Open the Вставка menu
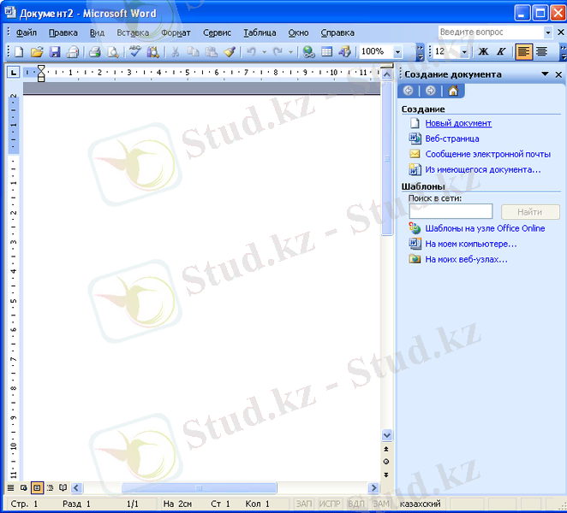Screen dimensions: 567x513 (133, 32)
